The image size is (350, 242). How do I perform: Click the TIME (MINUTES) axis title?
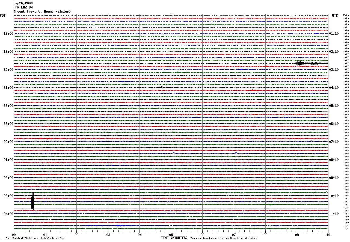(x=174, y=238)
